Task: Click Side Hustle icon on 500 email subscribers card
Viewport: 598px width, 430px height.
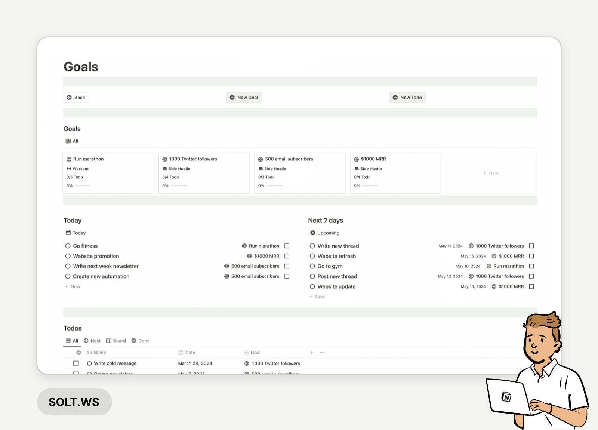Action: click(x=261, y=169)
